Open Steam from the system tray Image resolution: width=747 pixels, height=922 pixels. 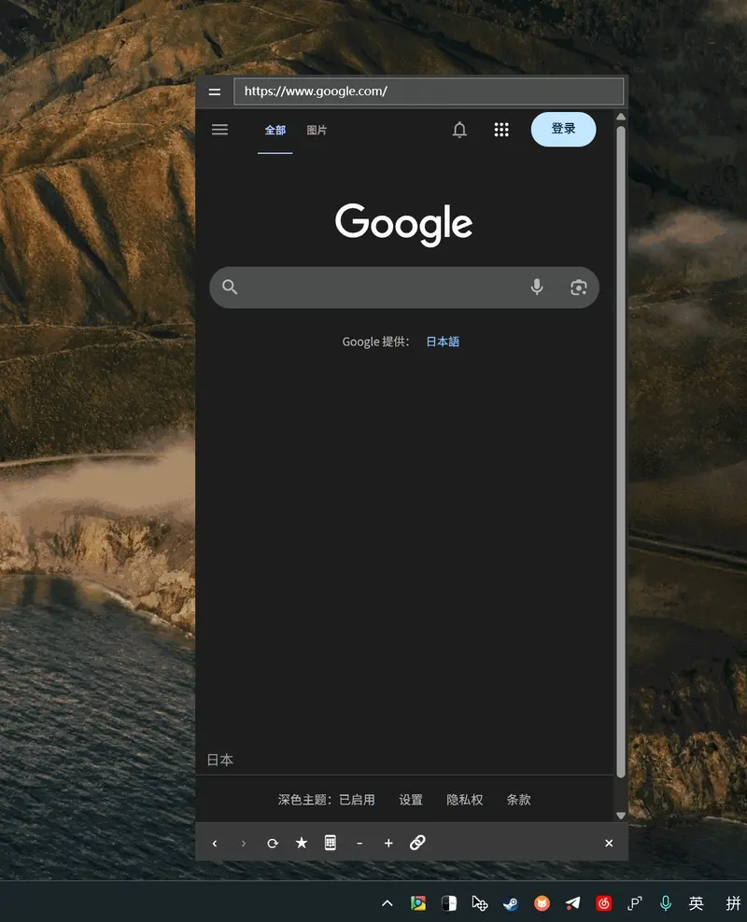pos(511,903)
